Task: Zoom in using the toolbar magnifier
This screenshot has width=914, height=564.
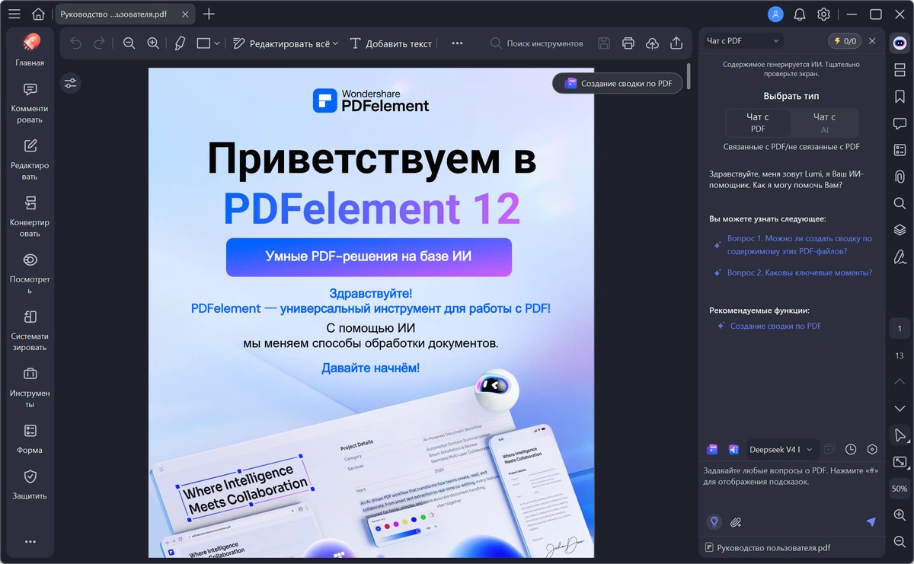Action: (153, 43)
